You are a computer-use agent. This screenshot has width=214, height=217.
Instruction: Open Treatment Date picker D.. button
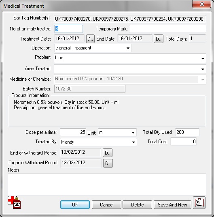tap(90, 39)
